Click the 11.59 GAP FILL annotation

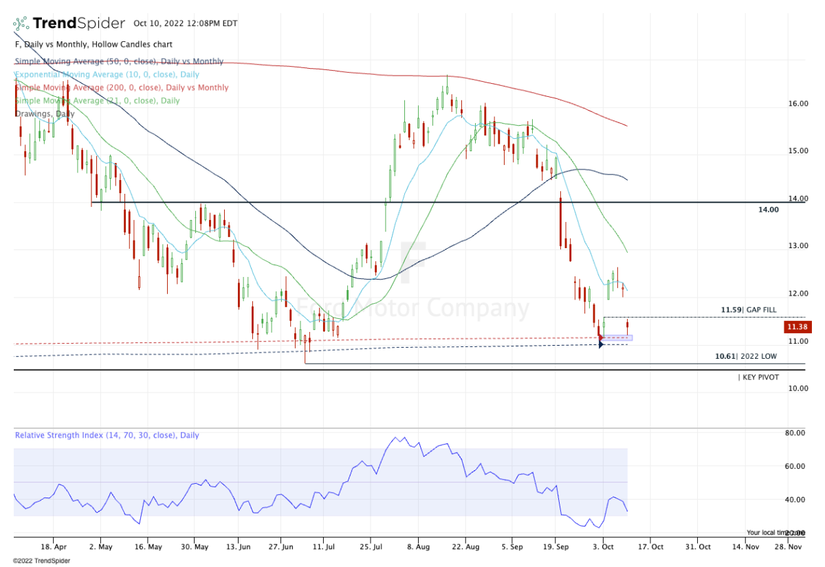point(749,310)
